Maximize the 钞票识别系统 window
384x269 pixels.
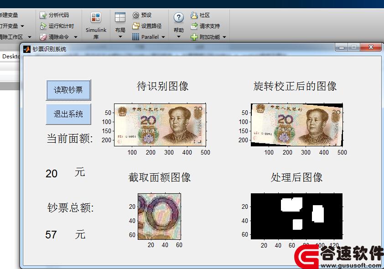pos(354,47)
